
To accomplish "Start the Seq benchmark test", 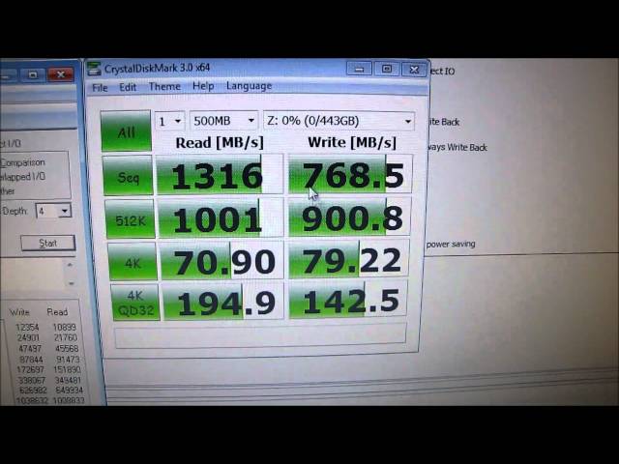I will [128, 175].
